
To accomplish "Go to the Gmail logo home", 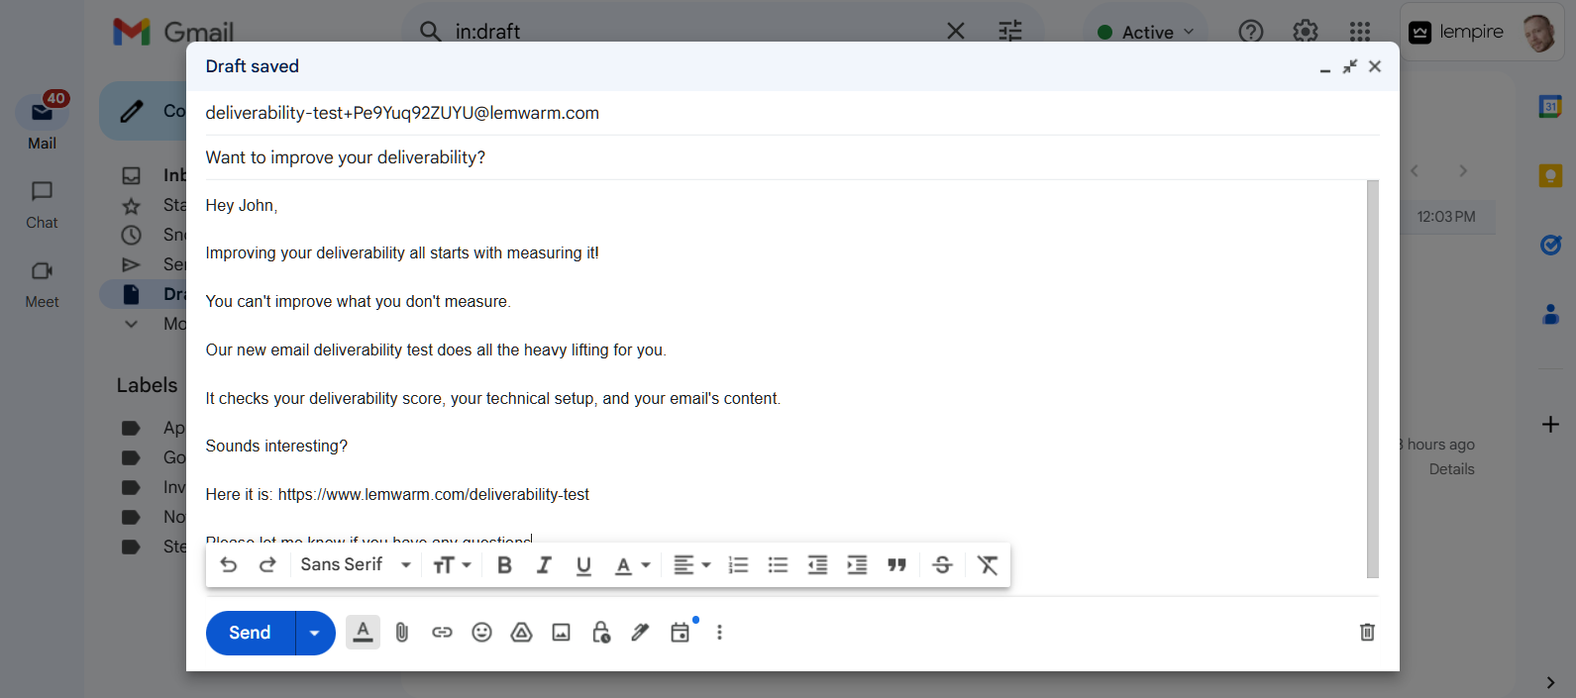I will tap(174, 32).
